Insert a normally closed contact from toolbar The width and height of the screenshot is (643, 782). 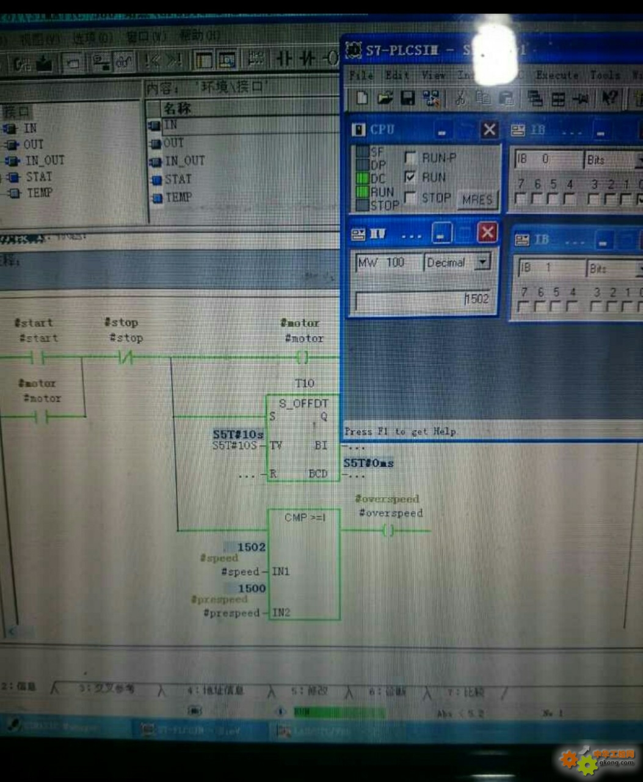(x=307, y=59)
